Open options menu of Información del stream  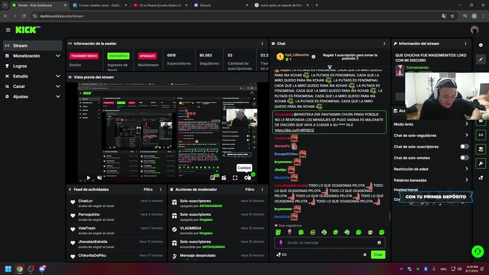[465, 44]
